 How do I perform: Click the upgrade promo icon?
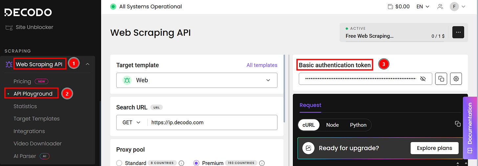point(308,148)
